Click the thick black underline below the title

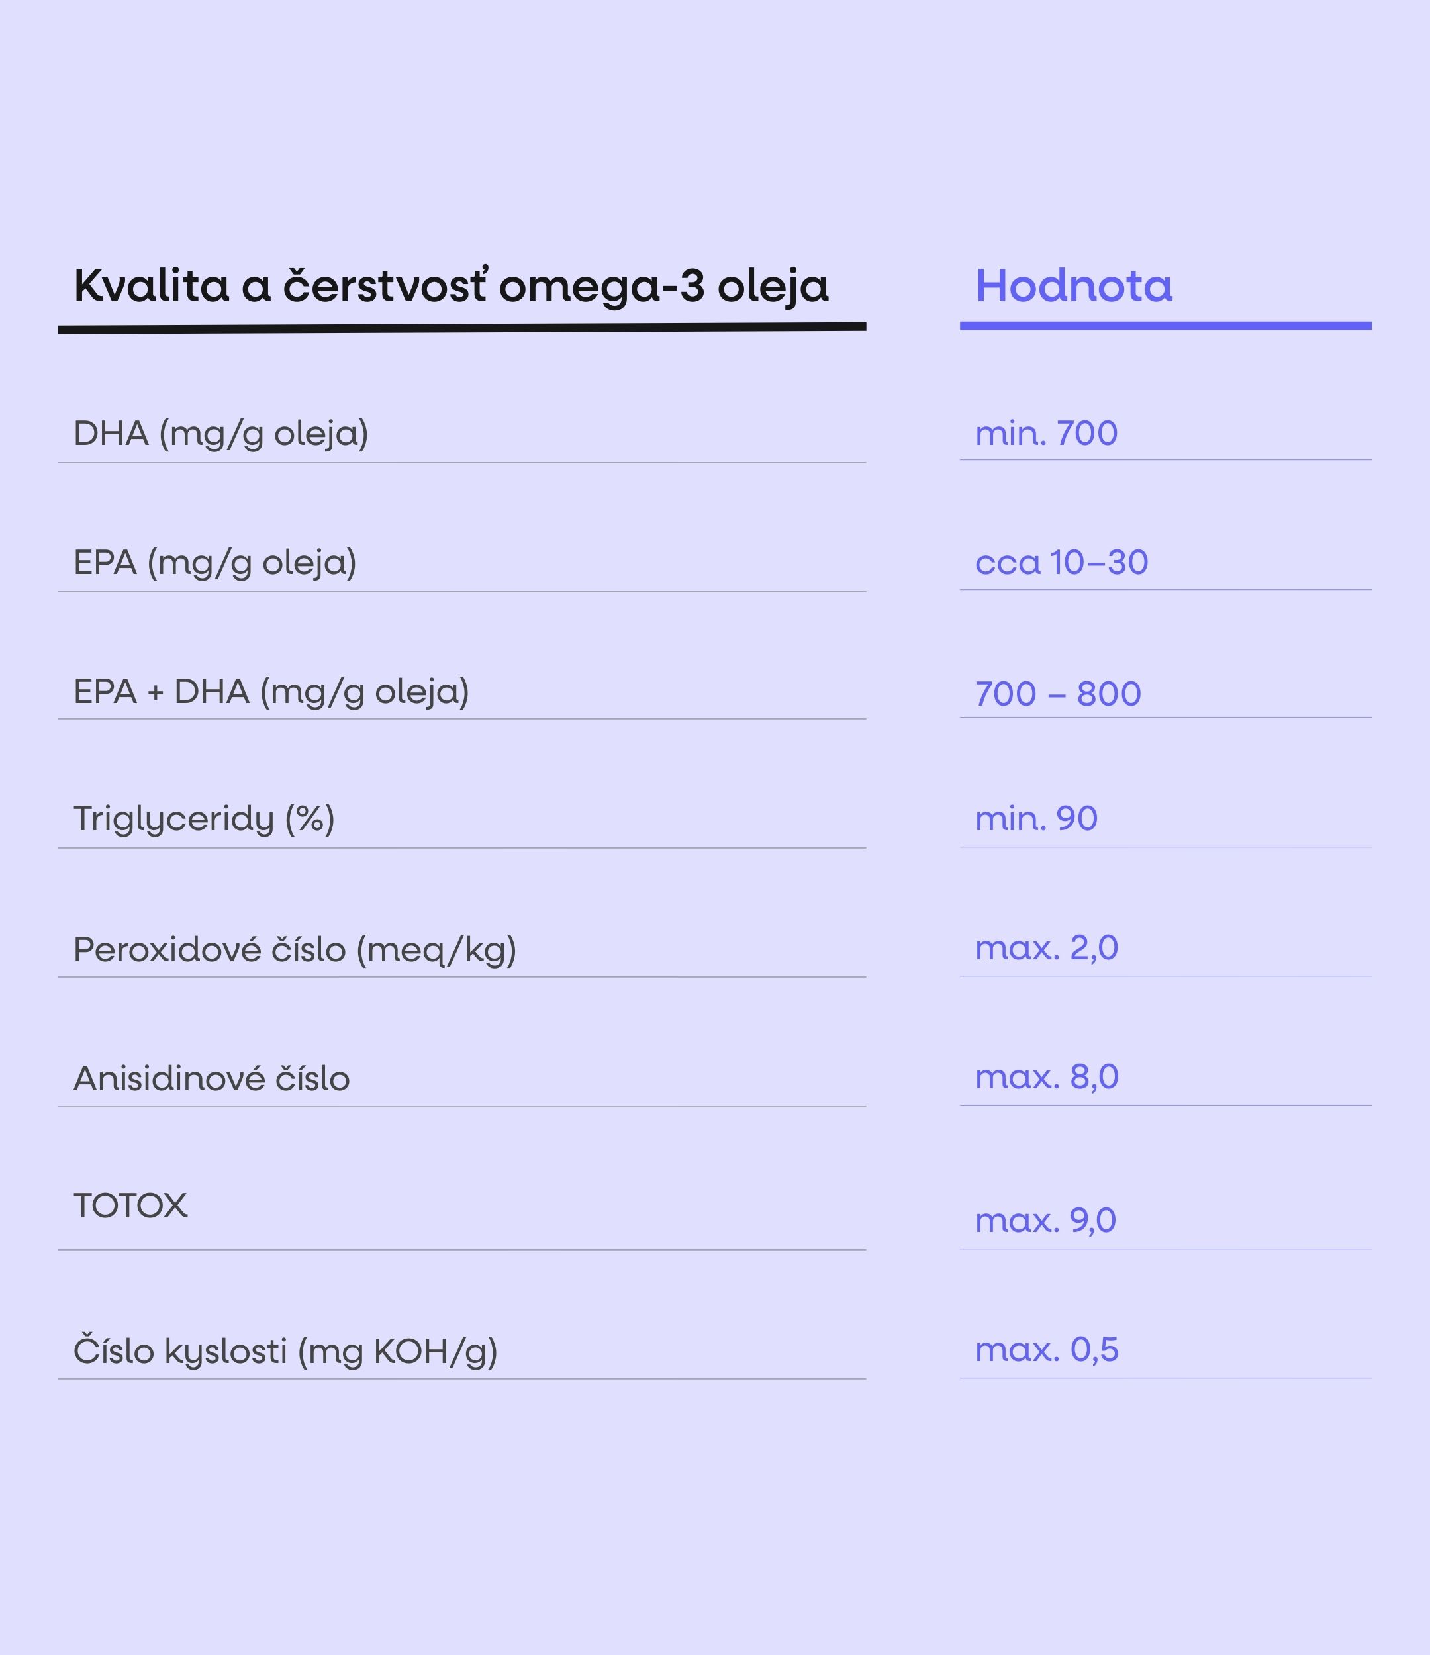(x=463, y=328)
